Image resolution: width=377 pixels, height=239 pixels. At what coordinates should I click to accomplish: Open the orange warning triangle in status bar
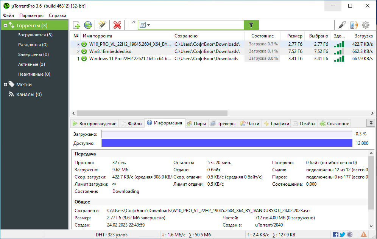point(364,234)
